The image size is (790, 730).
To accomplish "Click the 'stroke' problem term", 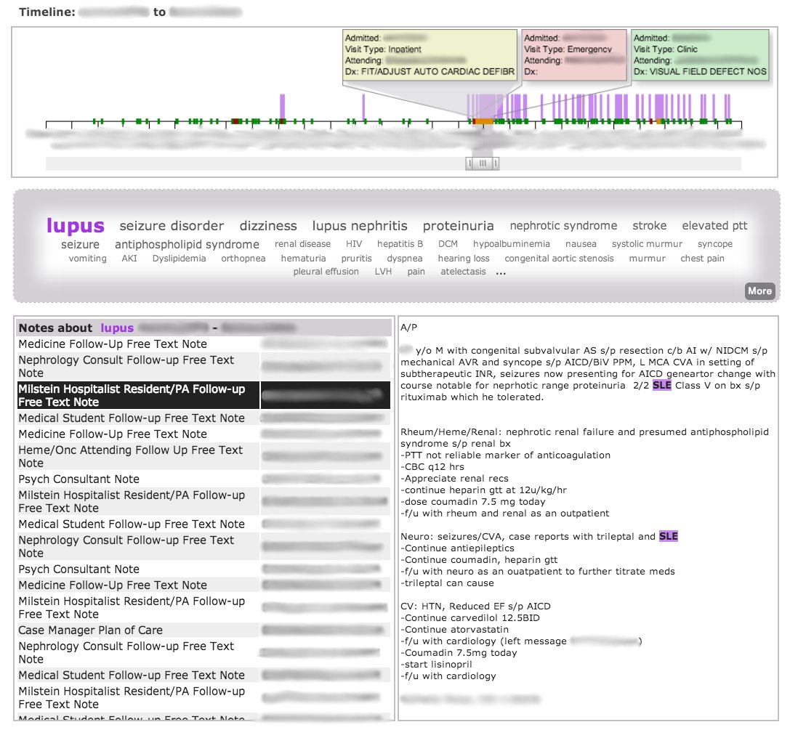I will [x=649, y=226].
